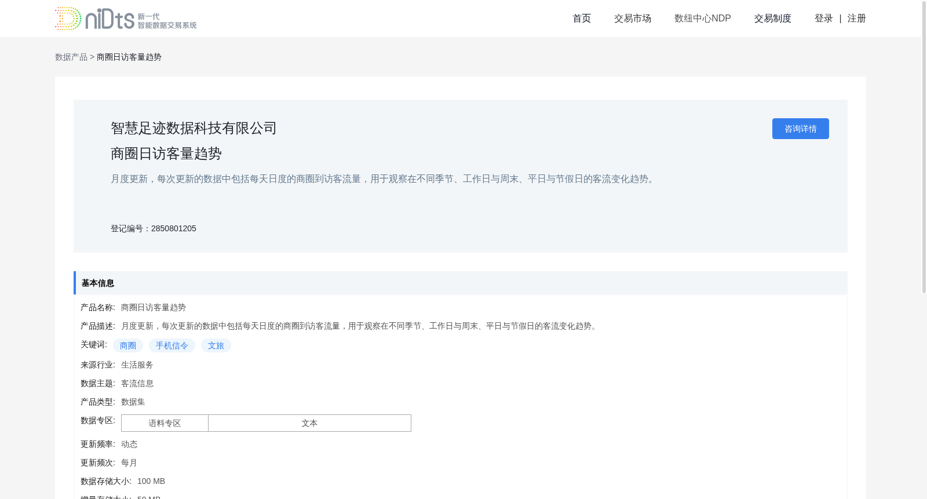Click the 客流信息 data theme value

(x=137, y=383)
